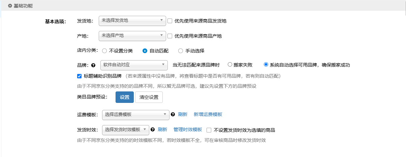Click the help icon beside 运费模板 dropdown
The image size is (406, 157).
(173, 114)
